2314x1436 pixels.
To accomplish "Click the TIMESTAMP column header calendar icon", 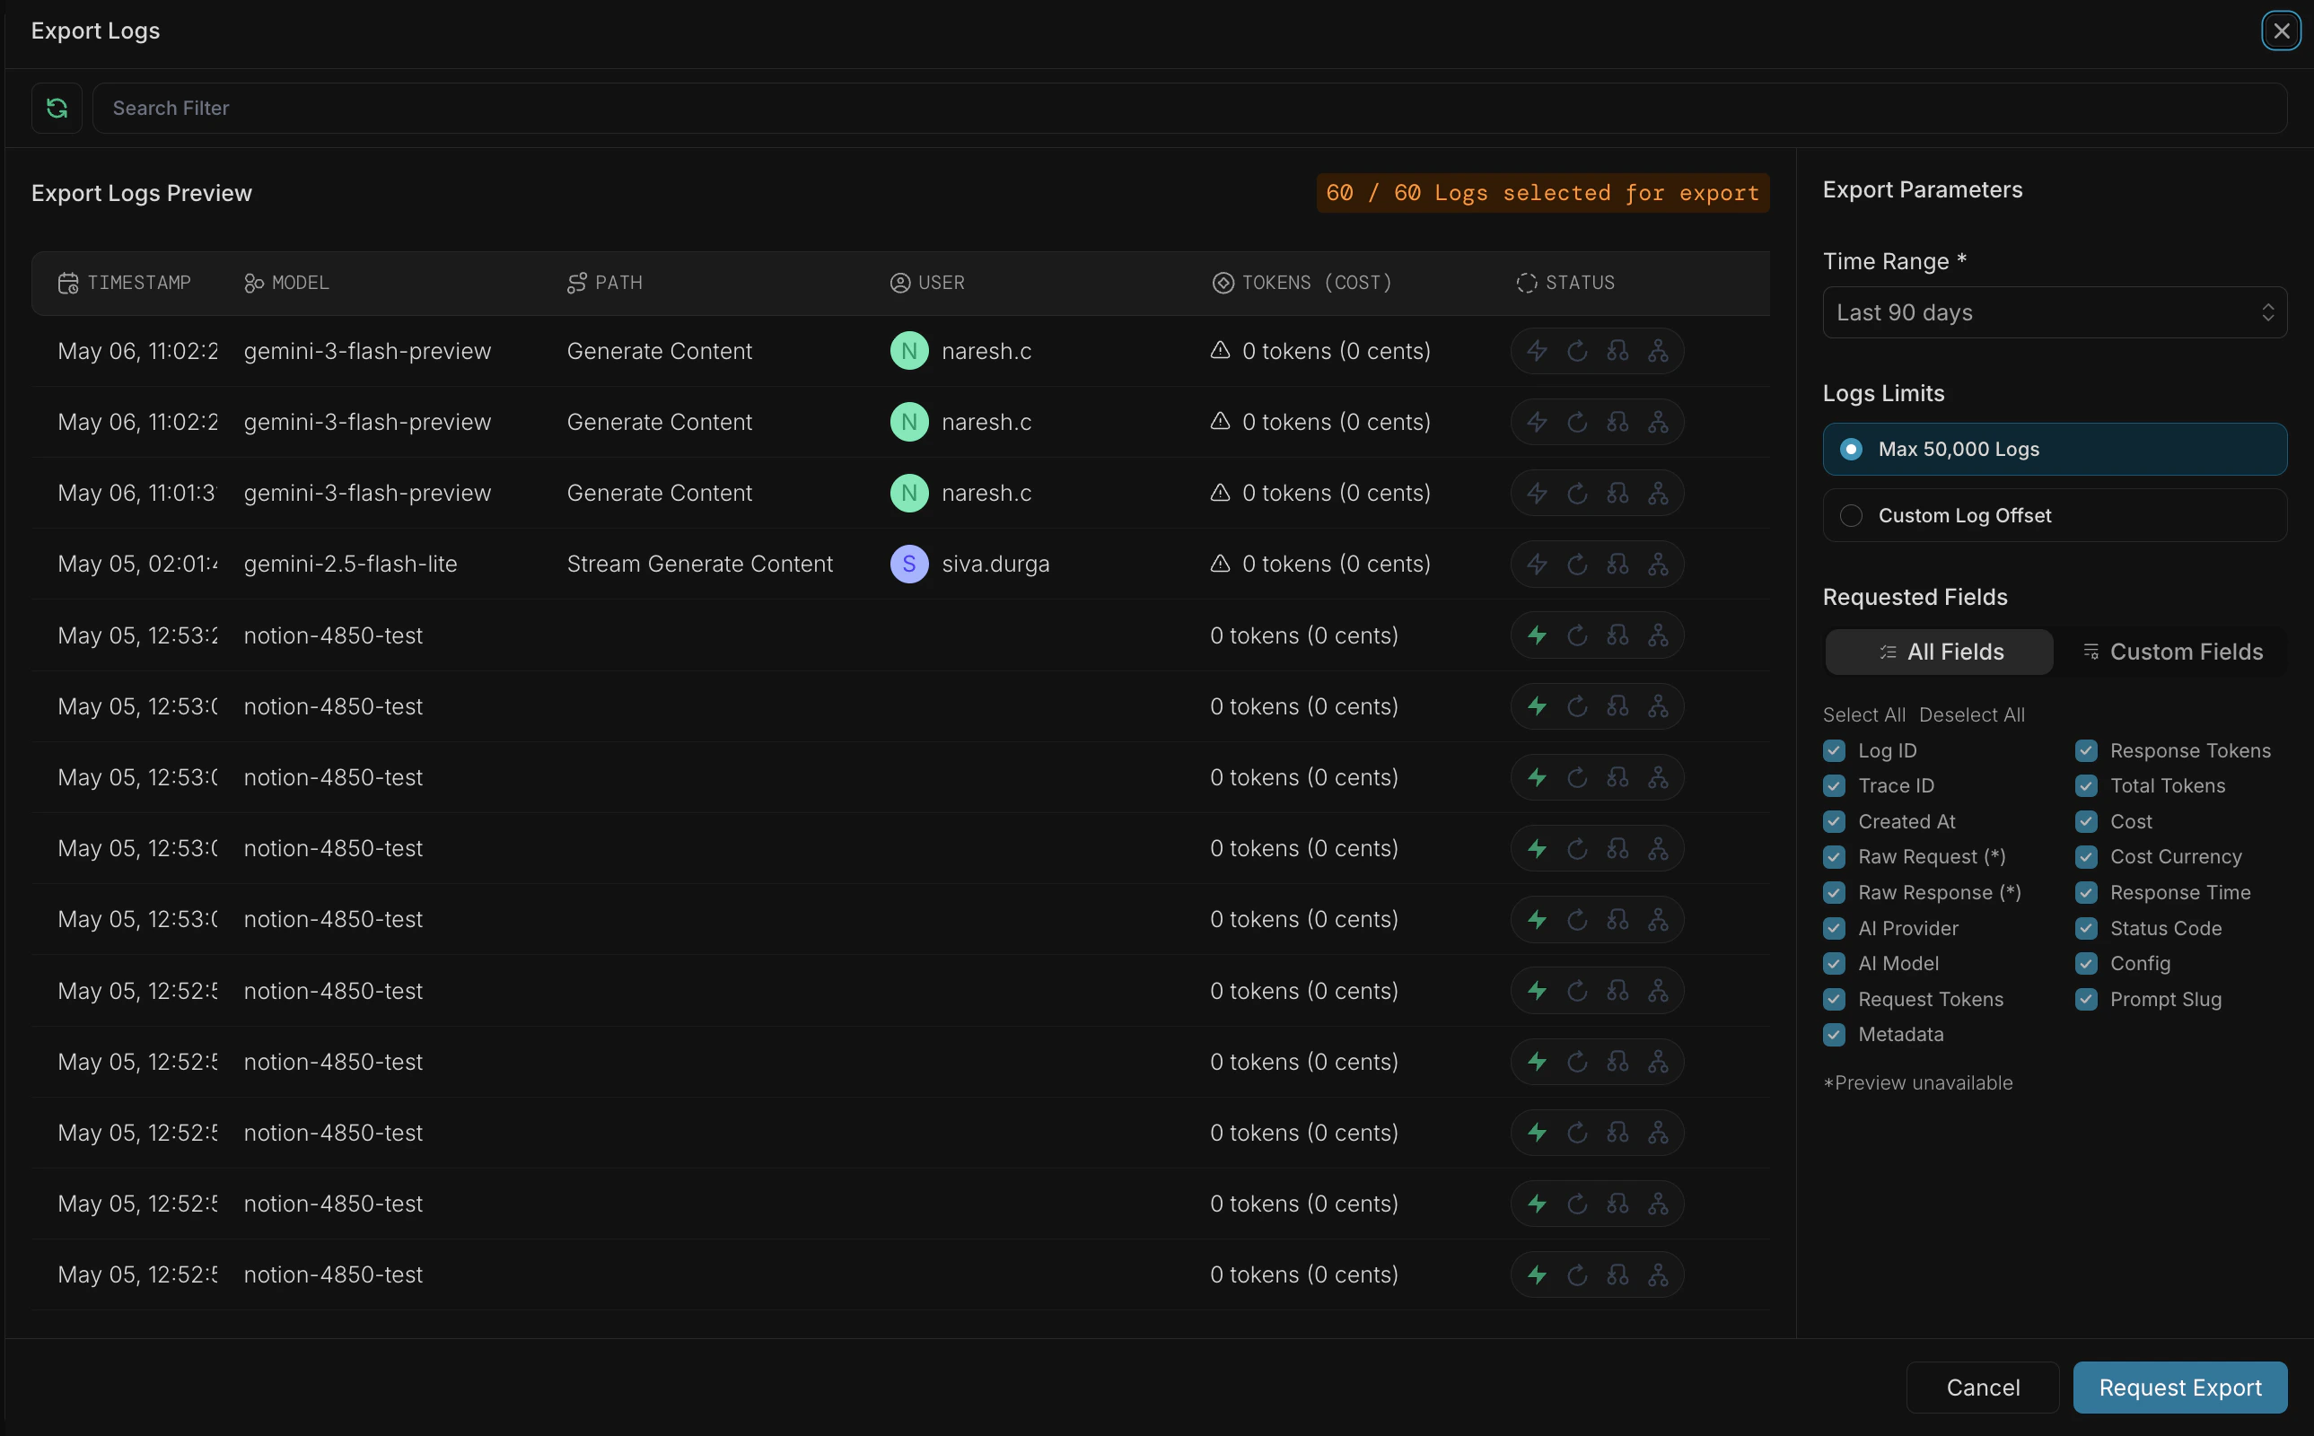I will coord(68,283).
